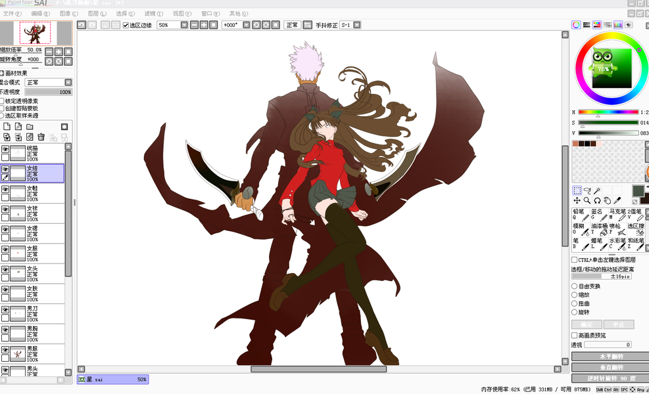
Task: Choose the 喷枪 airbrush tool
Action: click(617, 229)
